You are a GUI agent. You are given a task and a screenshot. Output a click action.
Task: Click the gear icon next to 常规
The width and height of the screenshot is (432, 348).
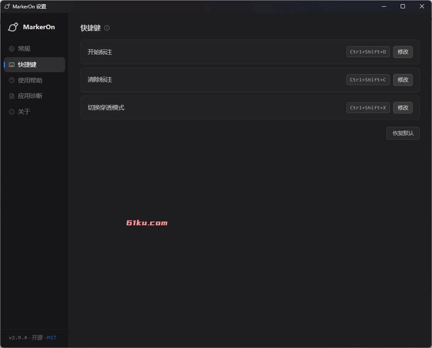click(x=12, y=49)
